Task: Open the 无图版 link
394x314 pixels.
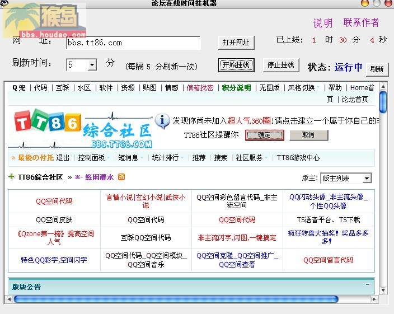Action: pyautogui.click(x=269, y=88)
